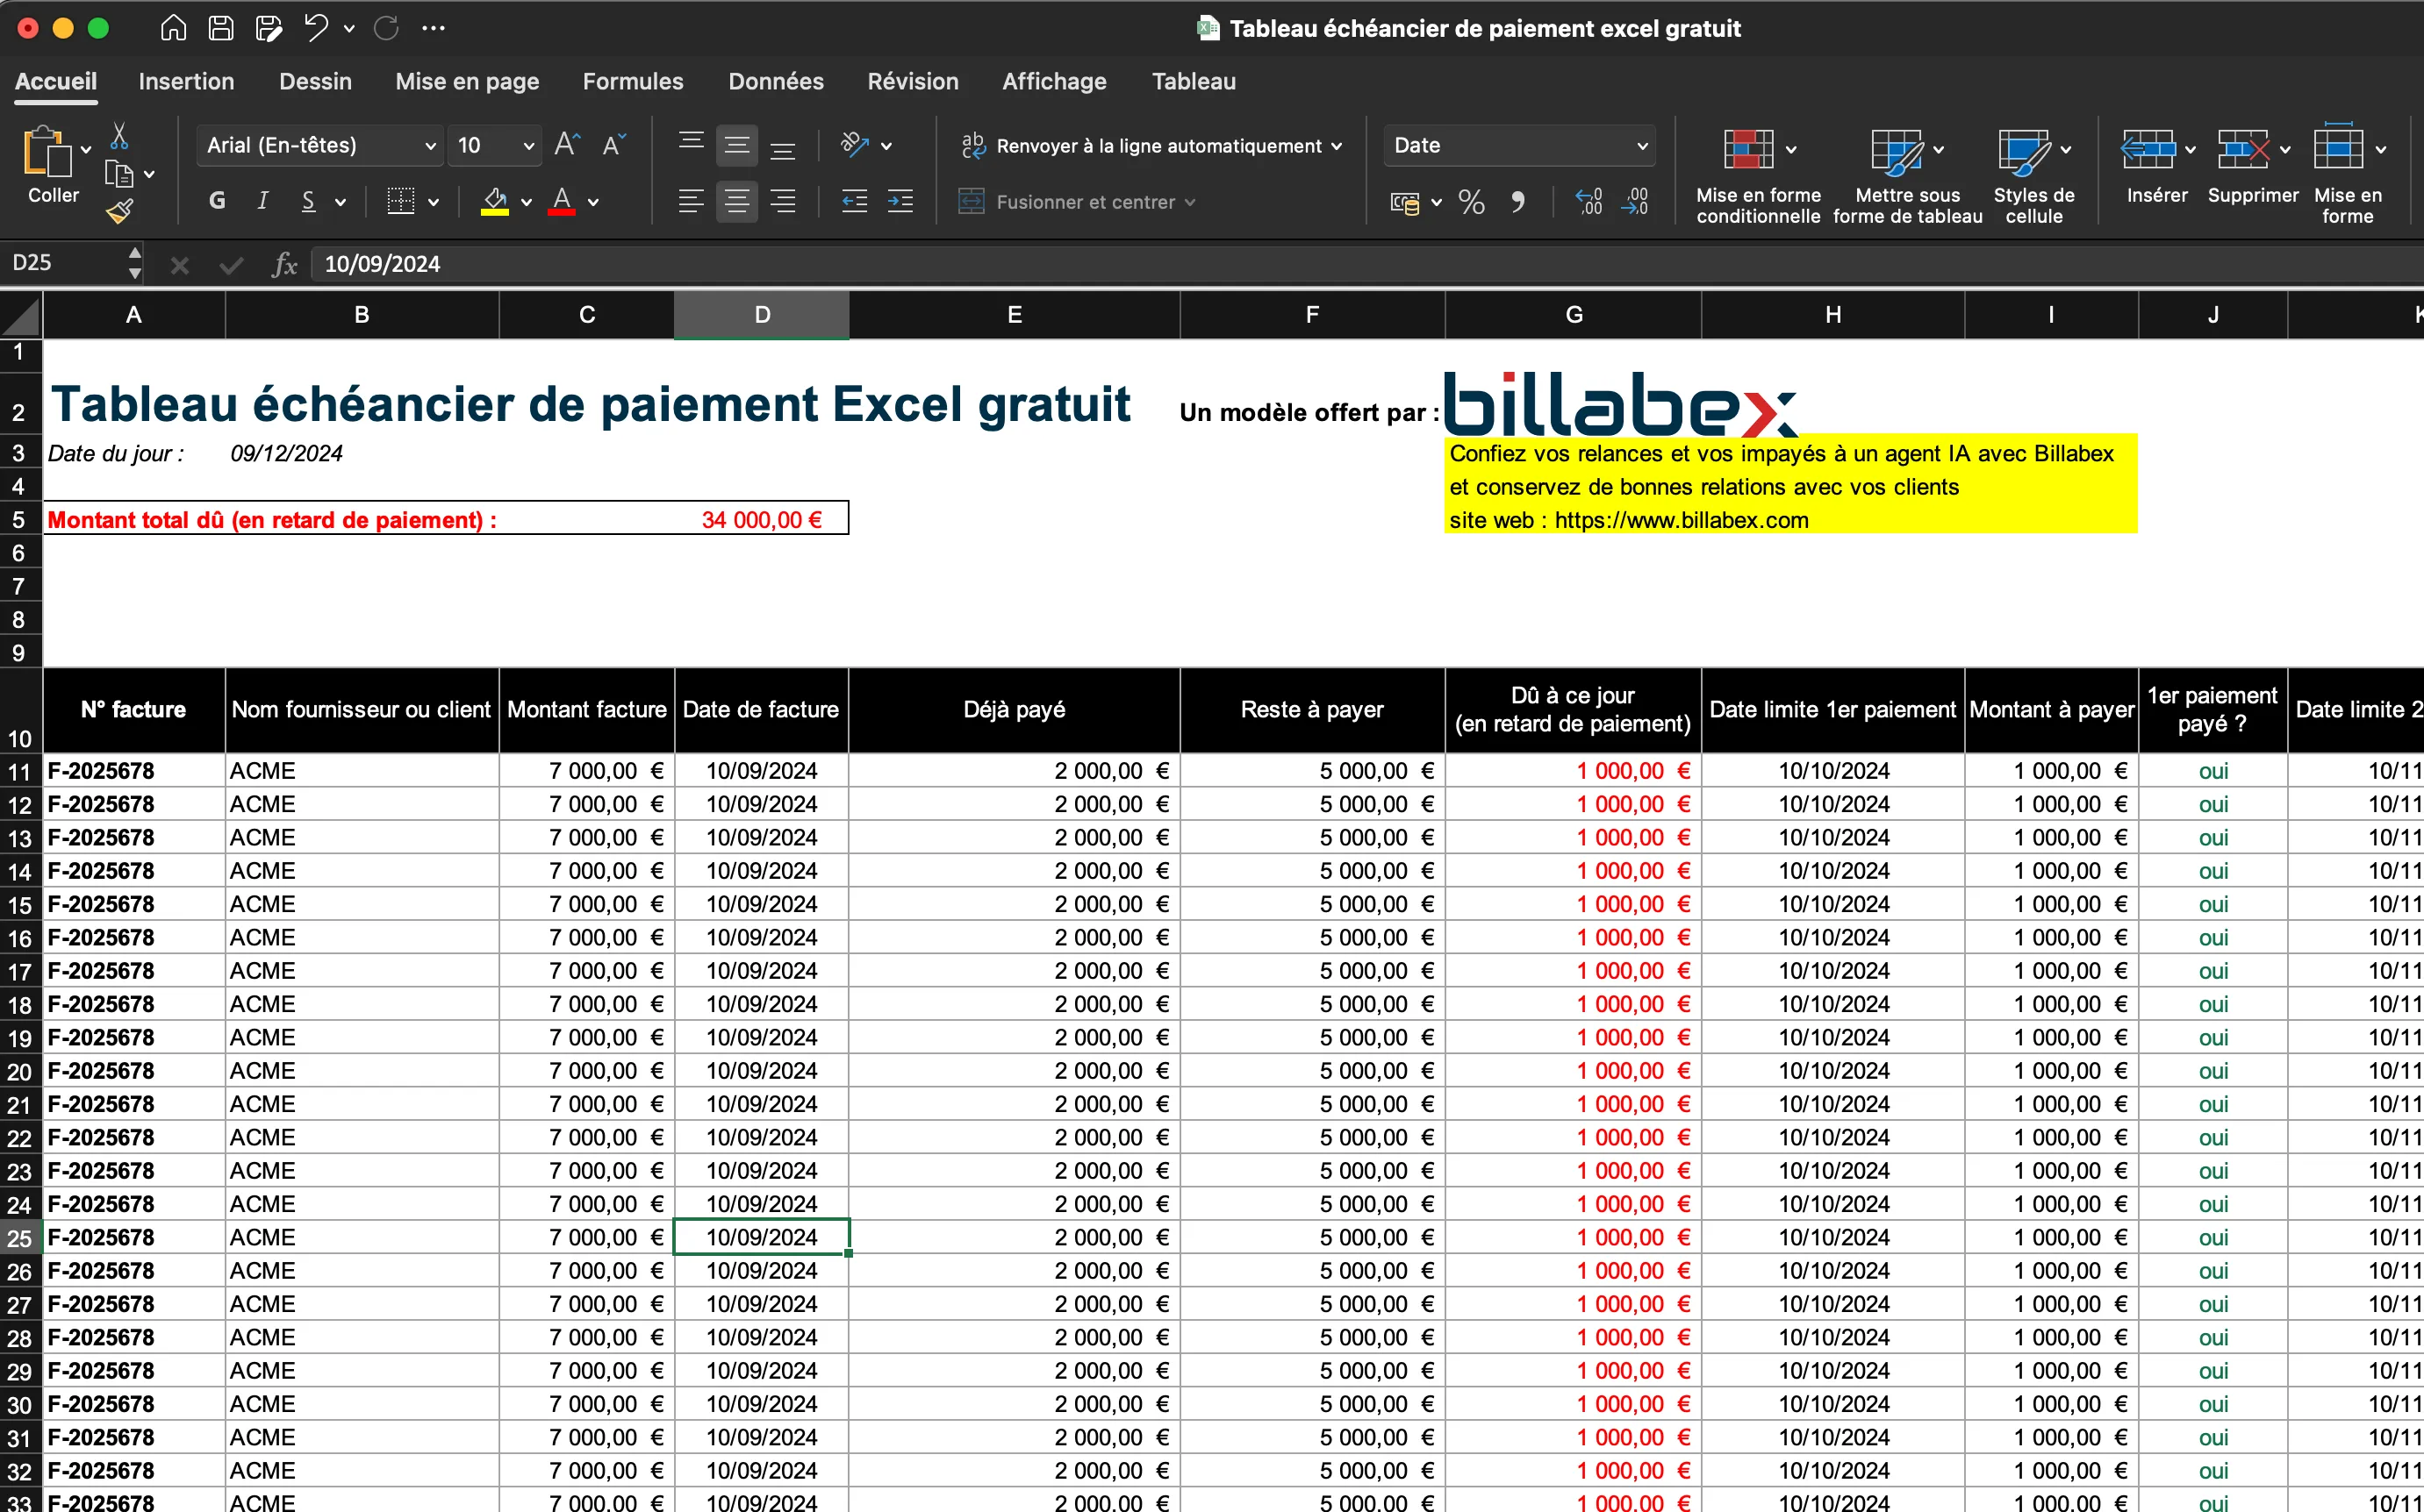Open the number format Date dropdown
Viewport: 2424px width, 1512px height.
(x=1517, y=145)
